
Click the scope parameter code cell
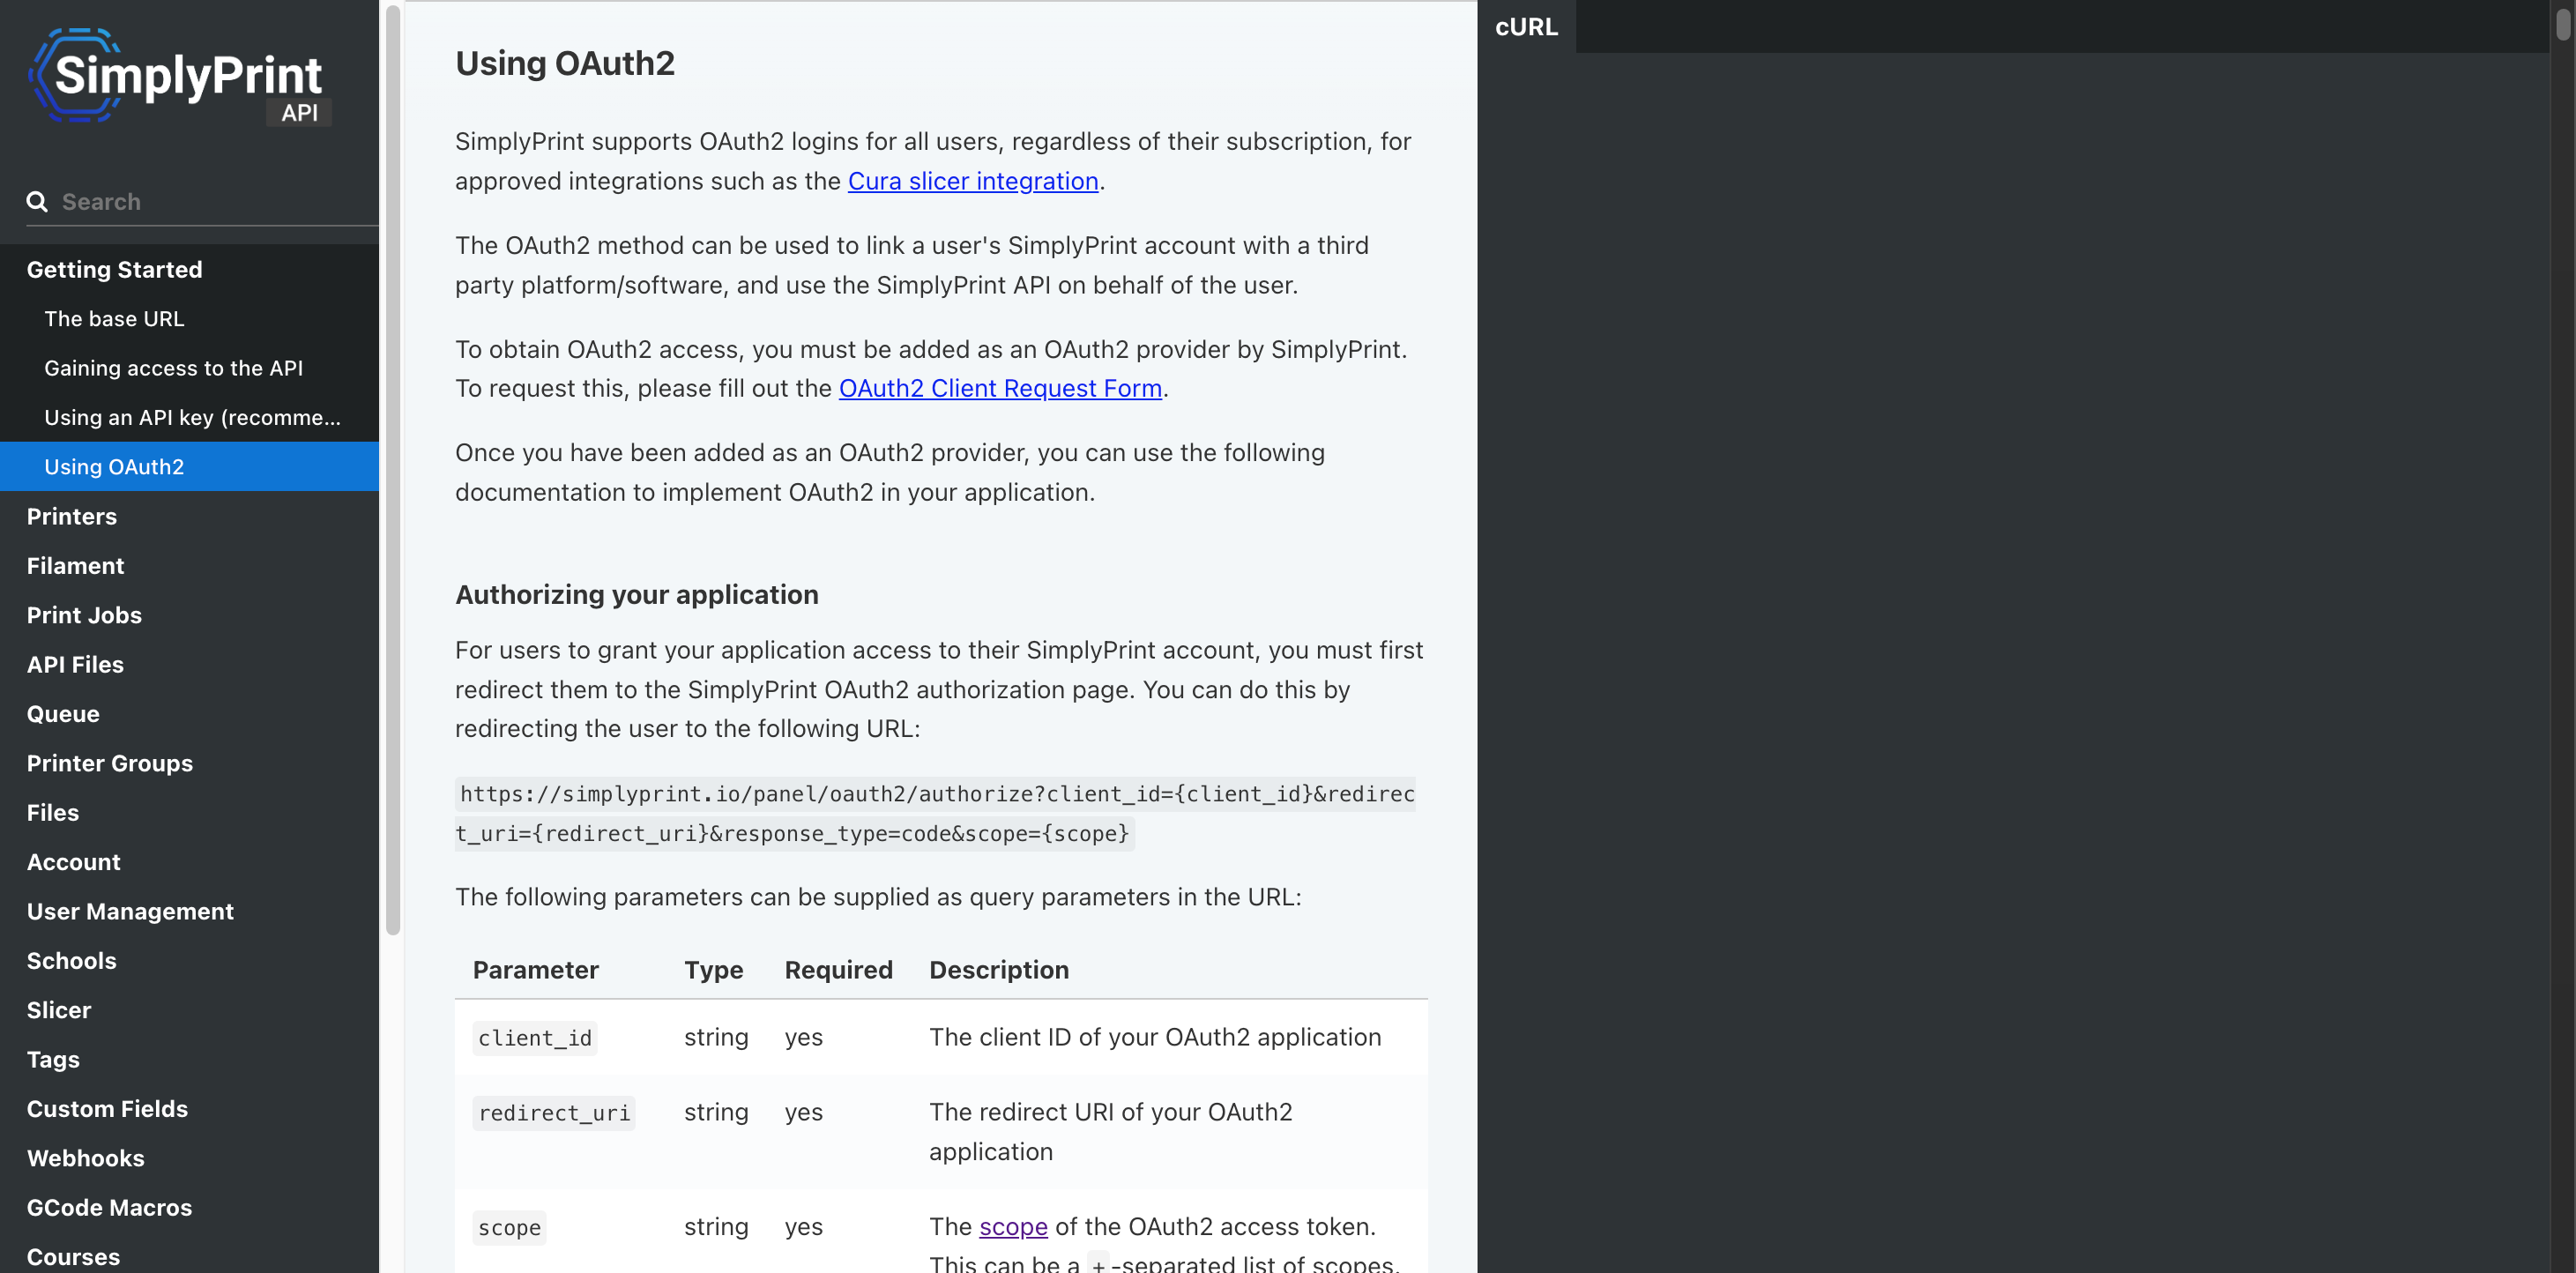(509, 1227)
